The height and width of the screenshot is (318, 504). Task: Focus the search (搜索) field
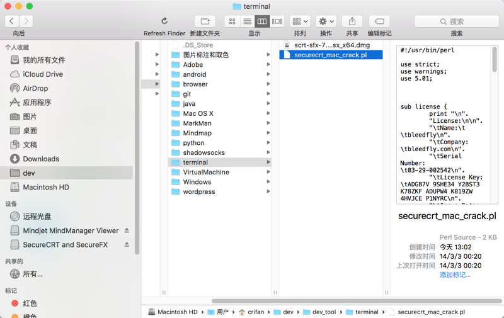456,21
